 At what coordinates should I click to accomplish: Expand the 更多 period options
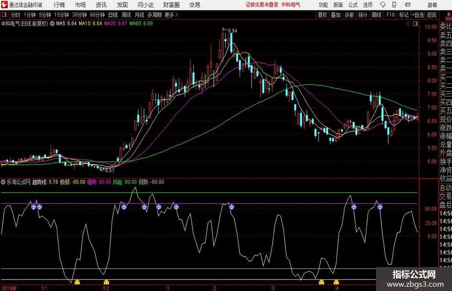(172, 15)
